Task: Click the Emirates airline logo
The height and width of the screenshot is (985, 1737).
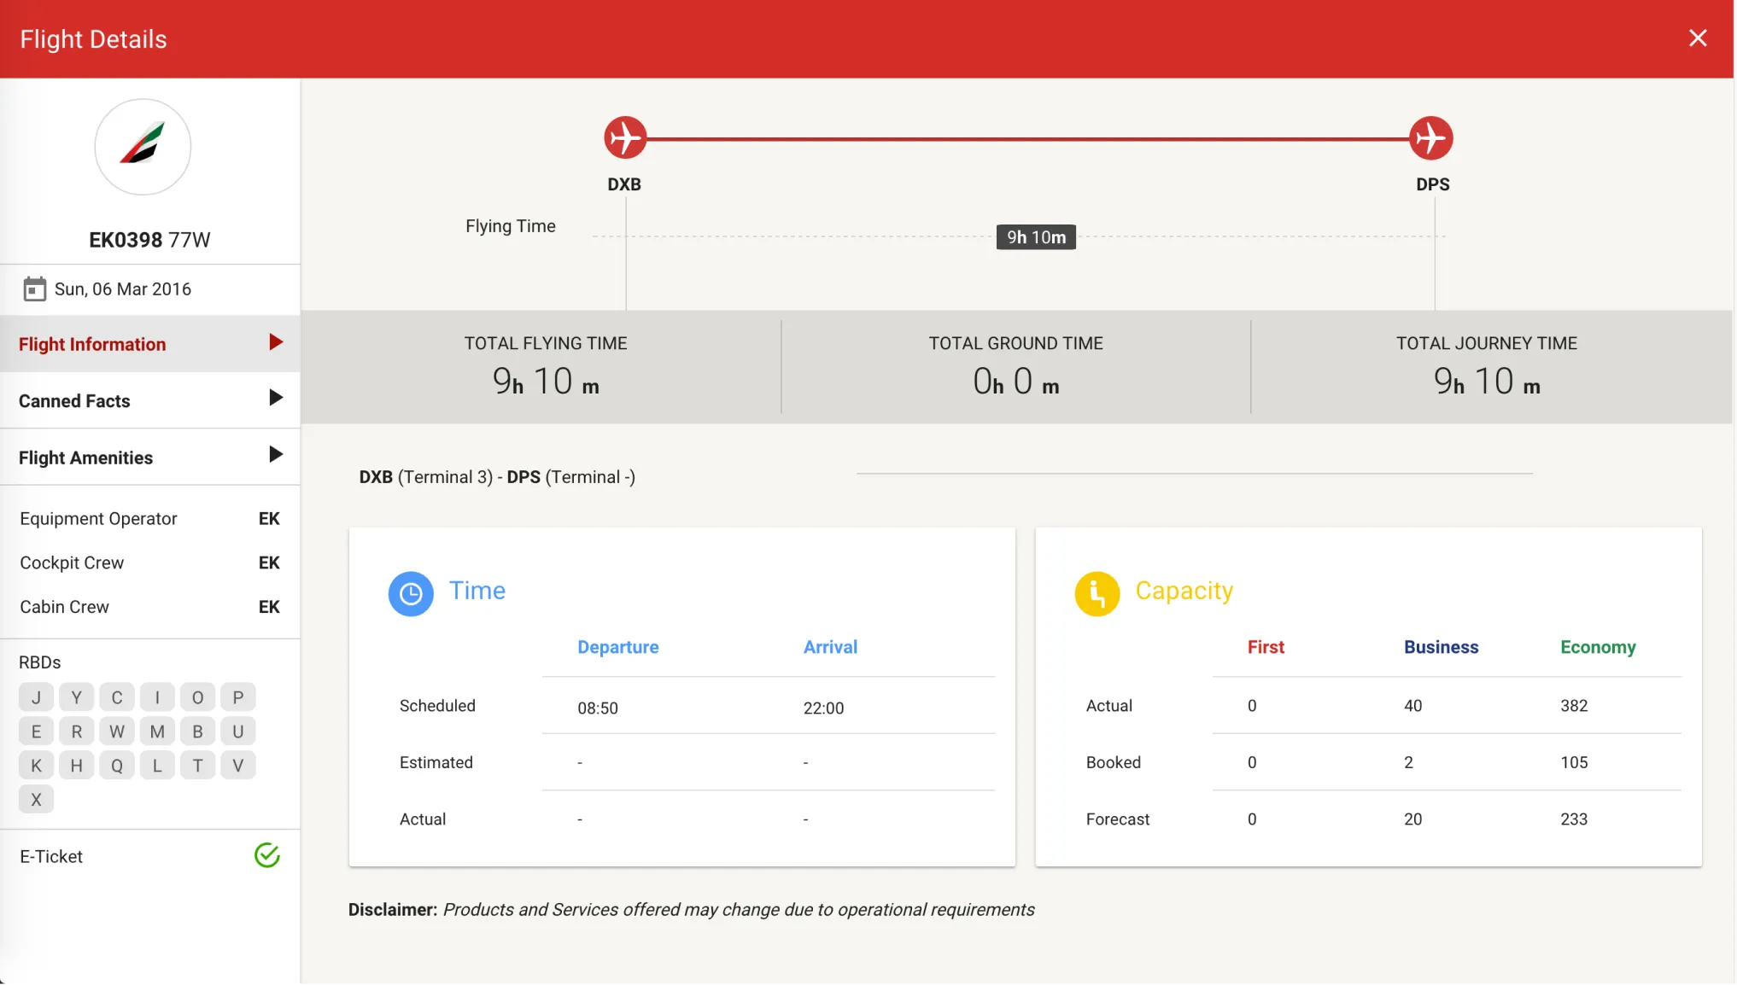Action: 143,146
